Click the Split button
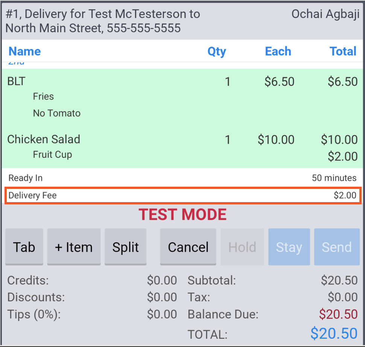The width and height of the screenshot is (365, 347). tap(125, 247)
